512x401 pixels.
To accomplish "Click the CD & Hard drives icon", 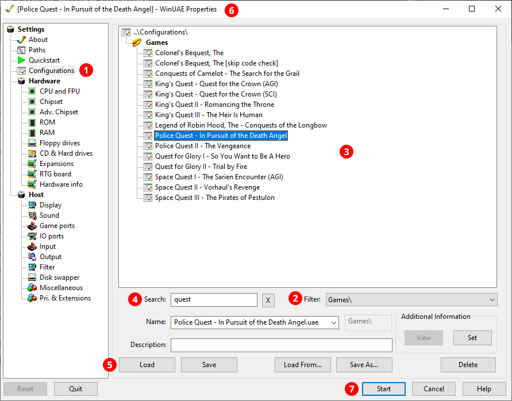I will coord(32,153).
